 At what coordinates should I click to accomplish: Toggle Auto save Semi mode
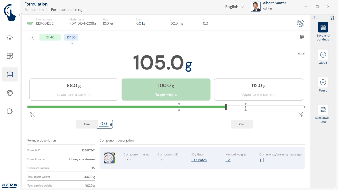(x=323, y=110)
